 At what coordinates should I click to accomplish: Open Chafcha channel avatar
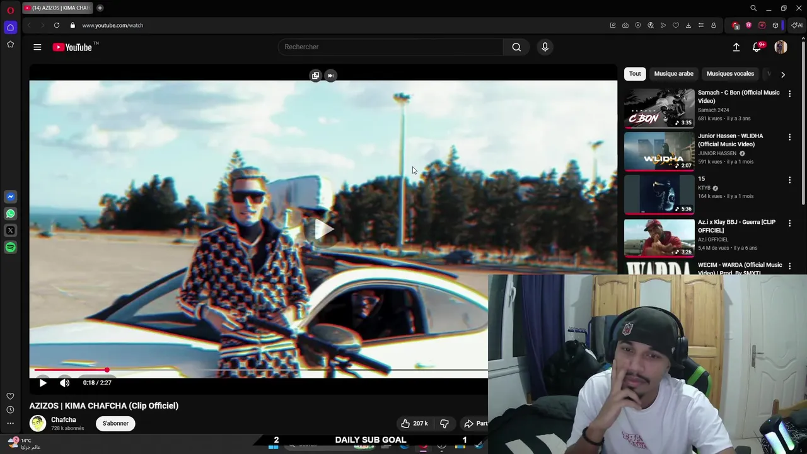(38, 423)
